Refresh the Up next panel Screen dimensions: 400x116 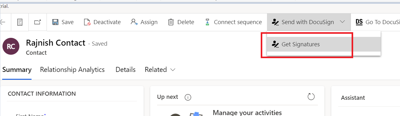point(311,97)
